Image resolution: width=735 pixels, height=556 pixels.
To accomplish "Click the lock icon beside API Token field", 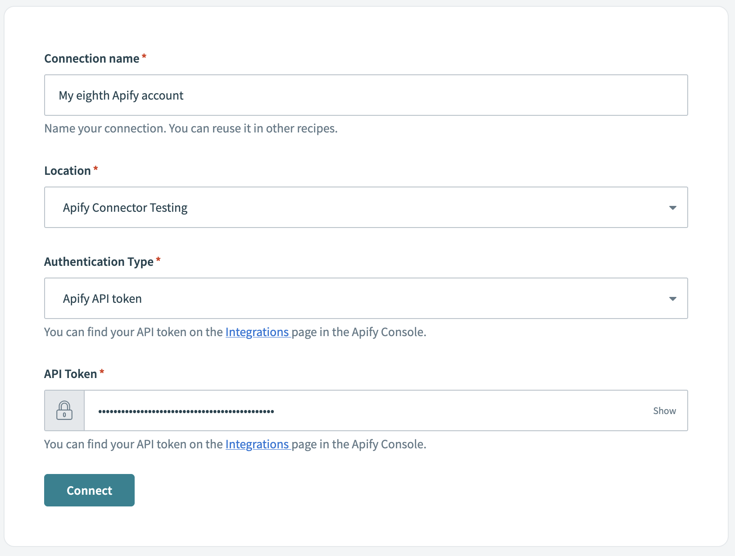I will pos(64,410).
